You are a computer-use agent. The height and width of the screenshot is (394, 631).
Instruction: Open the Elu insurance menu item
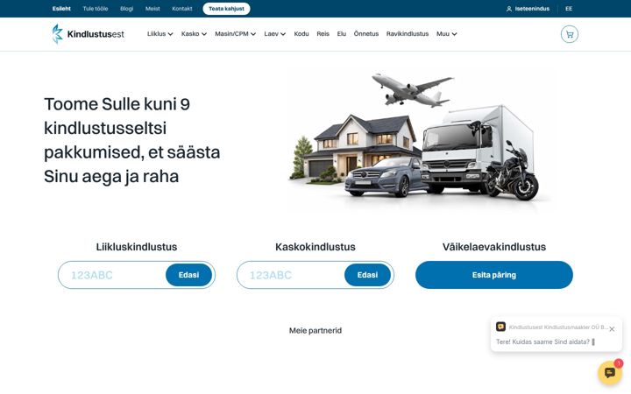click(x=341, y=34)
